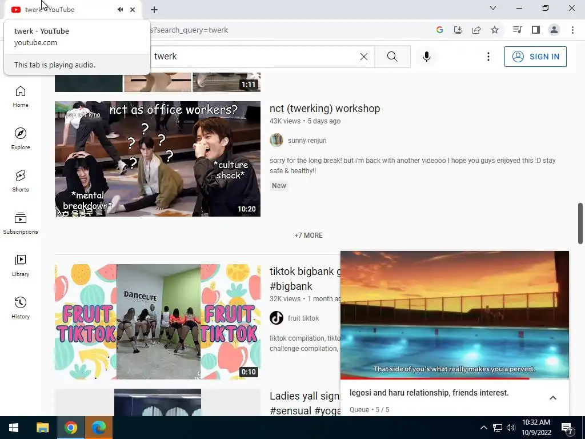
Task: Expand the +7 MORE results
Action: [308, 236]
